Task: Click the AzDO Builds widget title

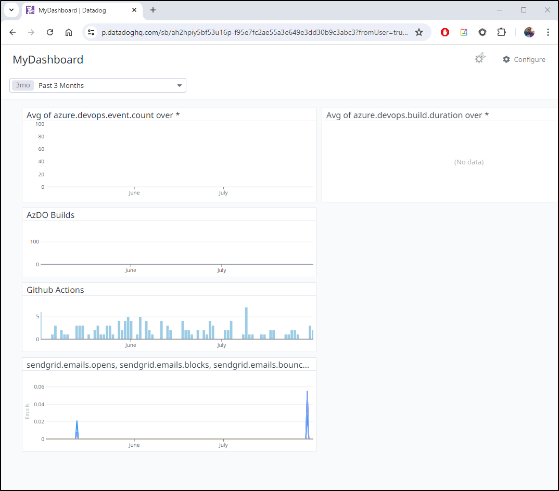Action: pyautogui.click(x=50, y=215)
